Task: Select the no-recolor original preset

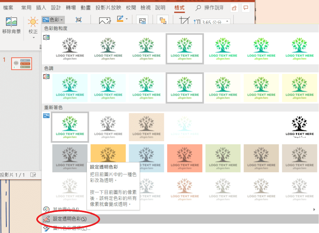Action: (x=70, y=127)
